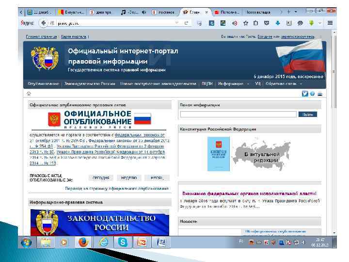Expand the Информация menu dropdown
The image size is (349, 262).
tap(248, 84)
